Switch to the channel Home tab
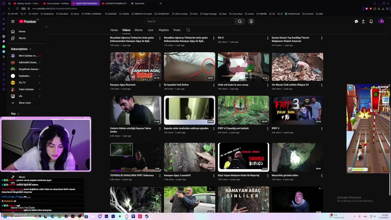 [114, 30]
